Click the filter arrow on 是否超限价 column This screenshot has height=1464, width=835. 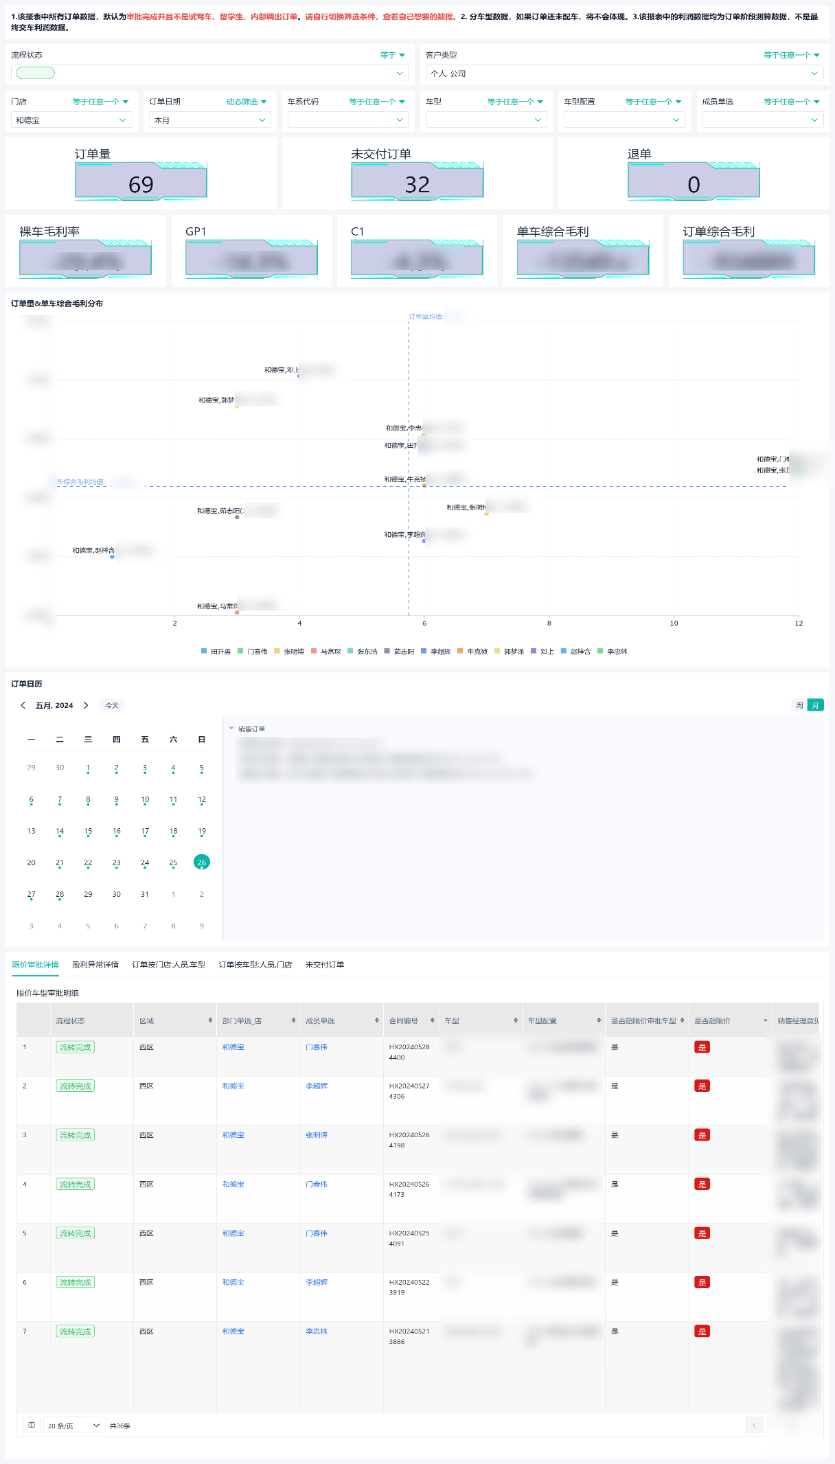point(765,1020)
